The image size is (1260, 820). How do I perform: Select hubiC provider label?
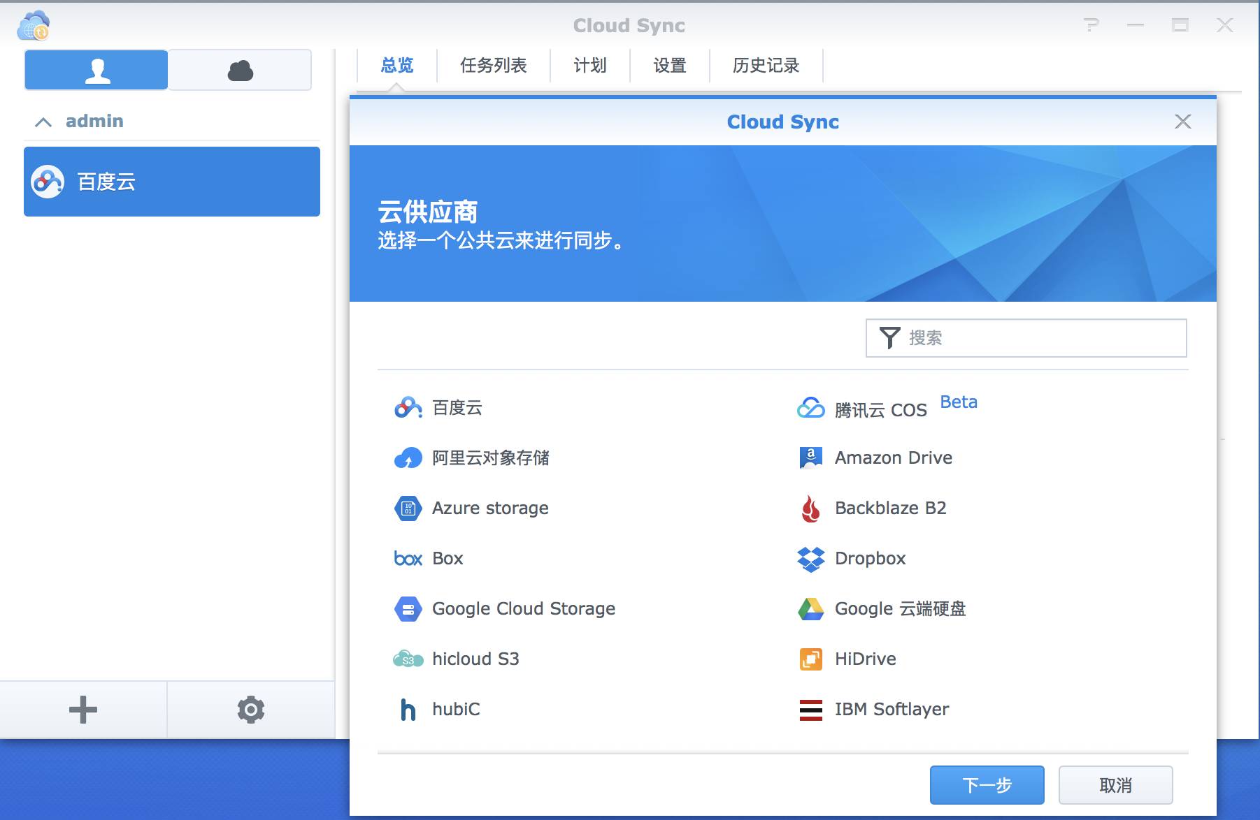(456, 710)
